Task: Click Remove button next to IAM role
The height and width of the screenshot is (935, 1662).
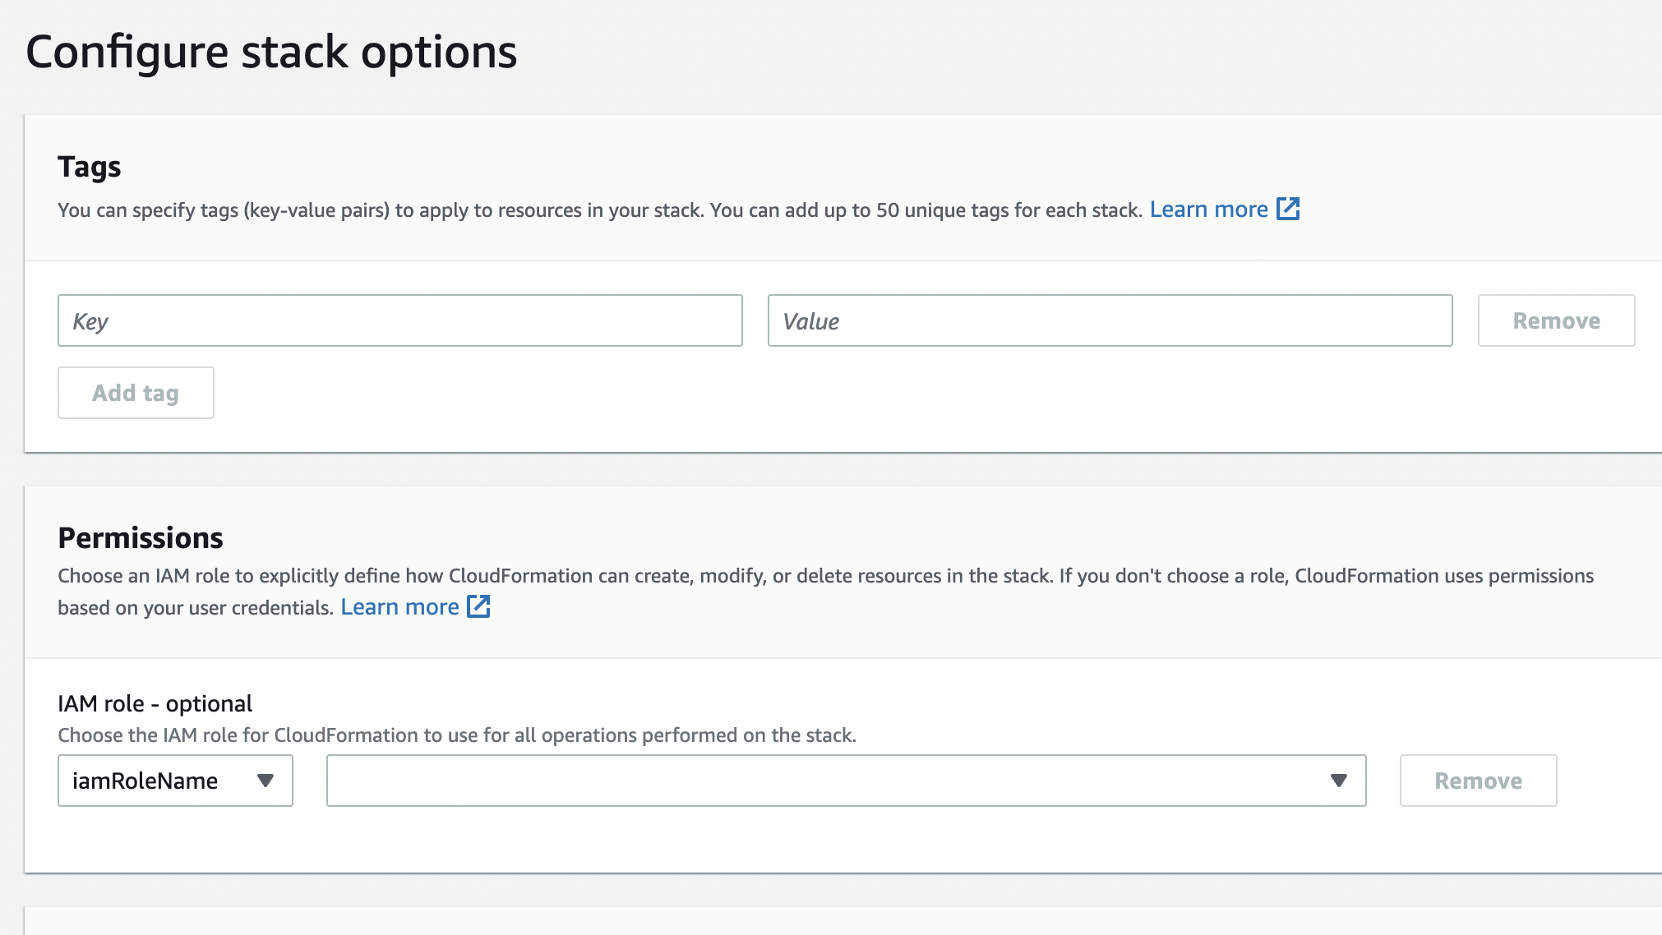Action: coord(1478,781)
